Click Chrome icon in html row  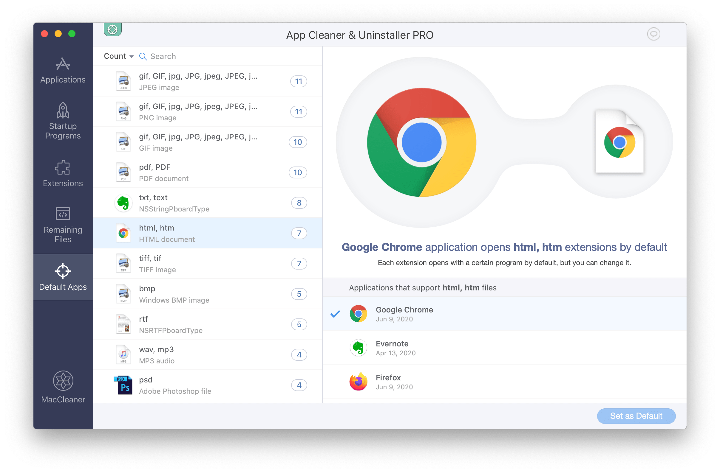[x=123, y=233]
